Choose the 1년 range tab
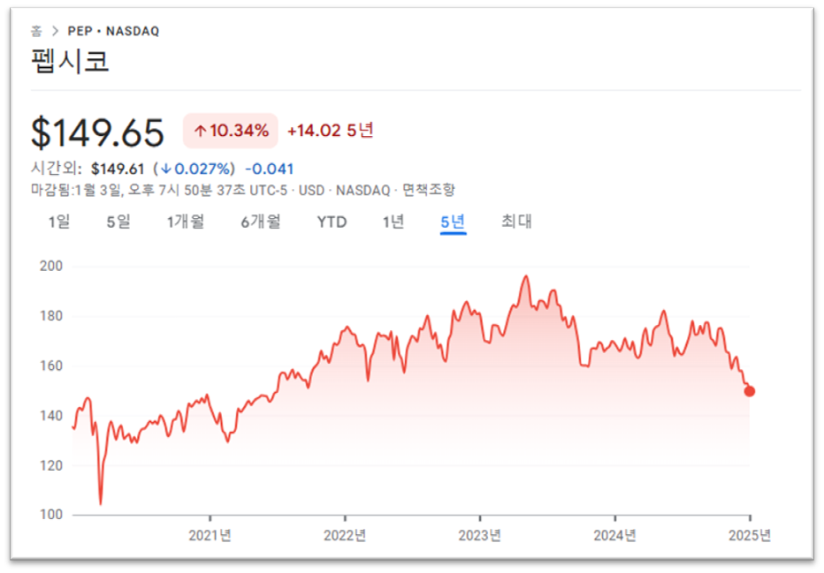The width and height of the screenshot is (824, 573). (x=393, y=222)
